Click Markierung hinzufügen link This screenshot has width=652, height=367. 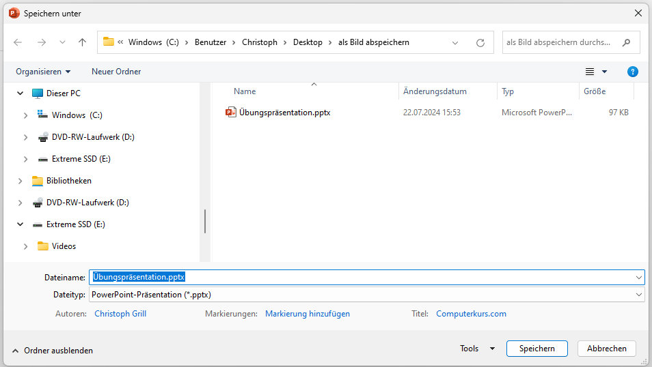pyautogui.click(x=308, y=314)
